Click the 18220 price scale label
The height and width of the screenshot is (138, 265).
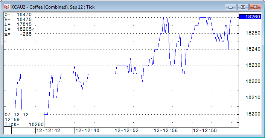pos(253,81)
